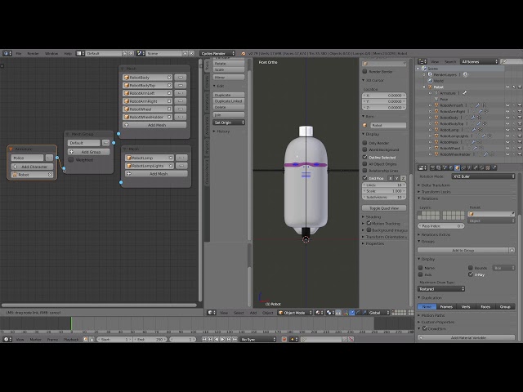Screen dimensions: 523x392
Task: Click the Add Group button
Action: pyautogui.click(x=88, y=152)
